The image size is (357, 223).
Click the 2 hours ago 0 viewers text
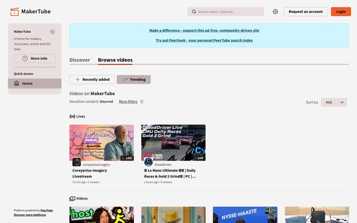tap(158, 182)
